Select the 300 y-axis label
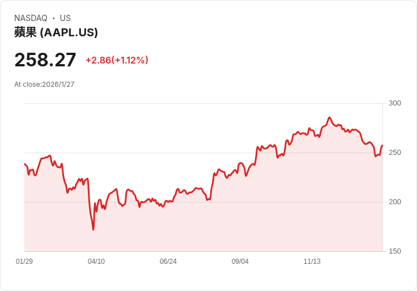 pyautogui.click(x=395, y=103)
